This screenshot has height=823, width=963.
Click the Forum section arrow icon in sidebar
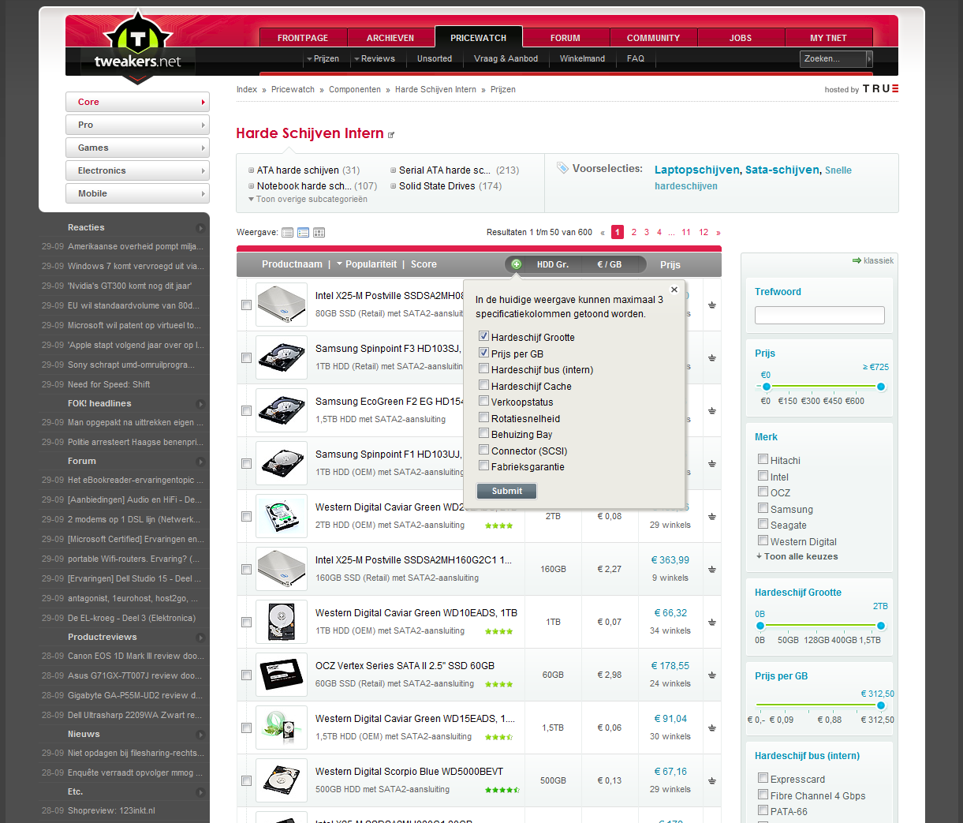pyautogui.click(x=200, y=462)
